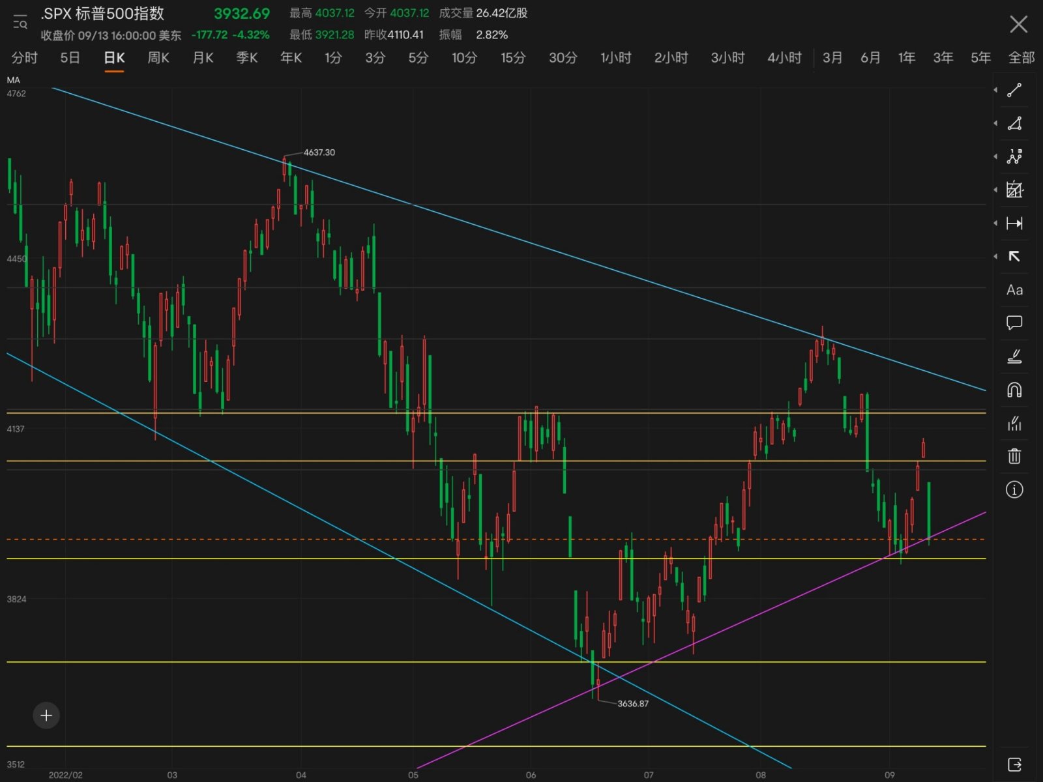Toggle the magnet snap mode
Viewport: 1043px width, 782px height.
[x=1014, y=390]
